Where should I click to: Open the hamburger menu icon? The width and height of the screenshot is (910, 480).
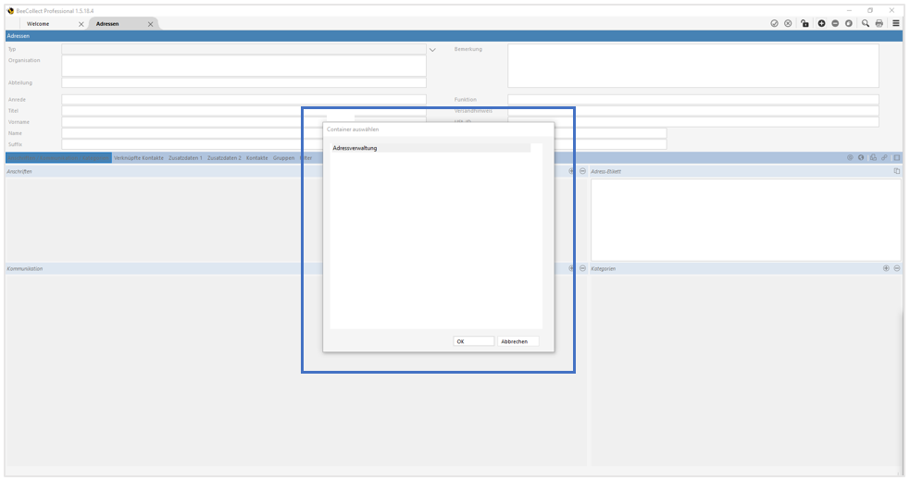(896, 23)
